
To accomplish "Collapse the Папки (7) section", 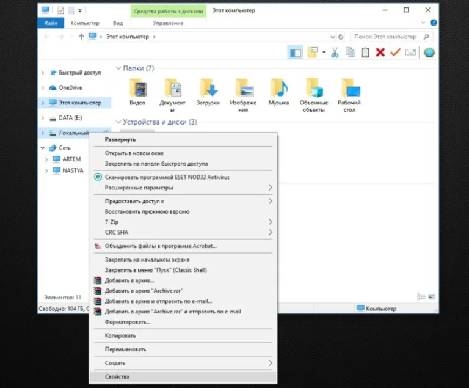I will pos(118,68).
